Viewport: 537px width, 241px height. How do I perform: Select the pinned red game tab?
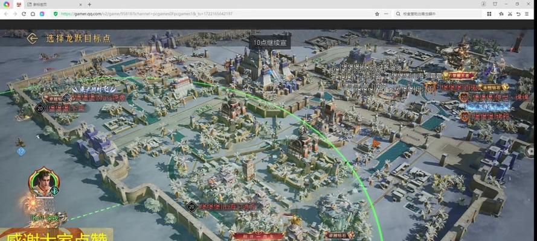click(18, 4)
